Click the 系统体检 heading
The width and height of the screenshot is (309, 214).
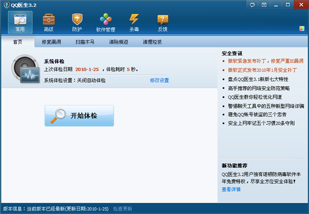coord(54,61)
